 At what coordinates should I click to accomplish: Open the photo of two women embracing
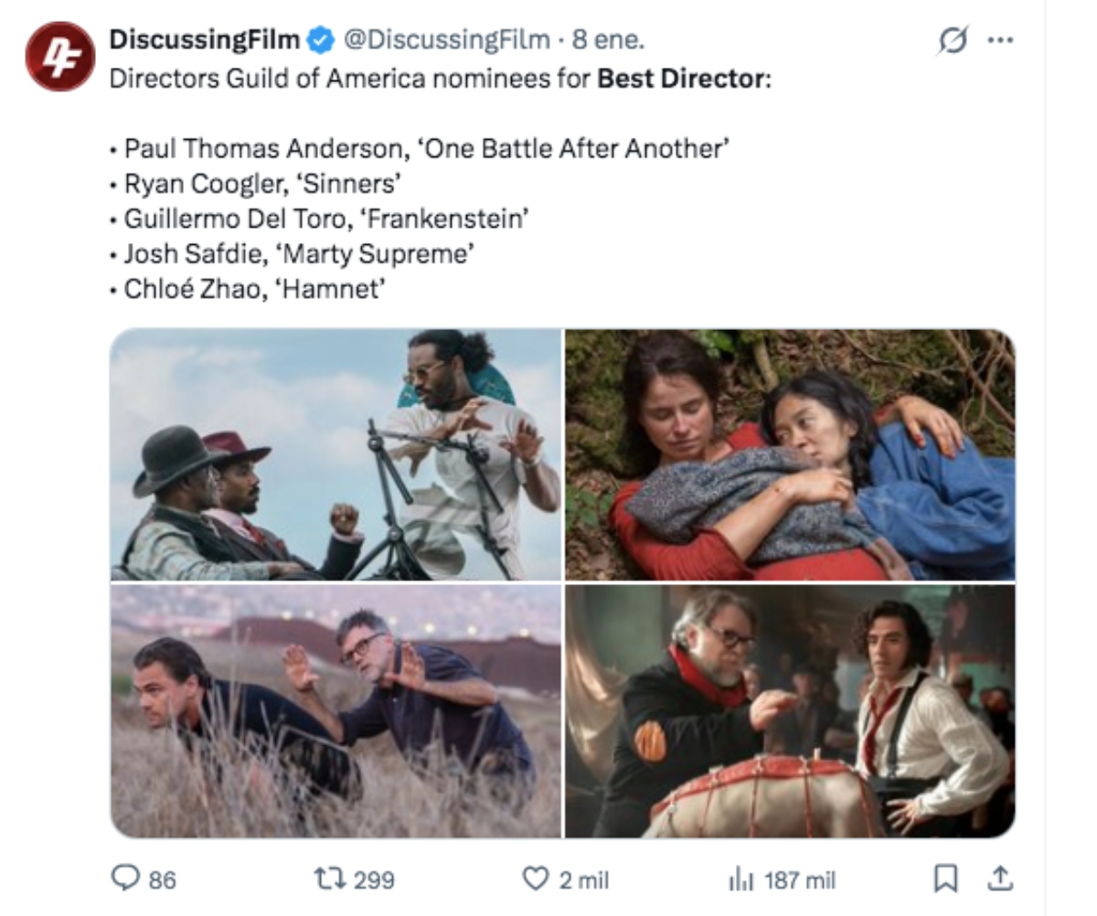[790, 454]
